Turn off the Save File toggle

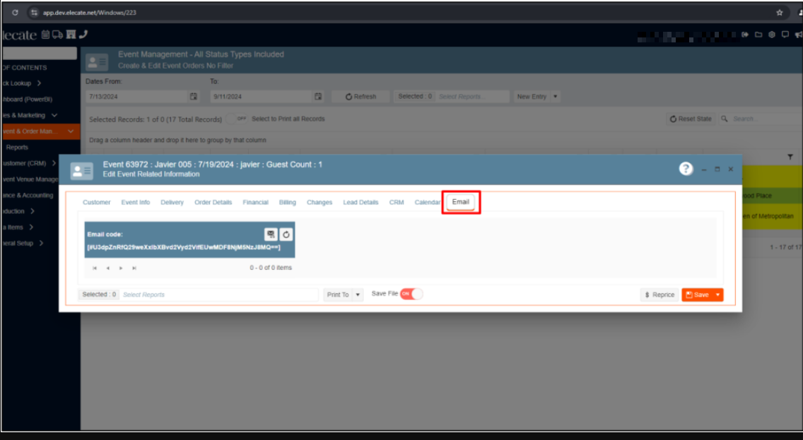(x=411, y=294)
